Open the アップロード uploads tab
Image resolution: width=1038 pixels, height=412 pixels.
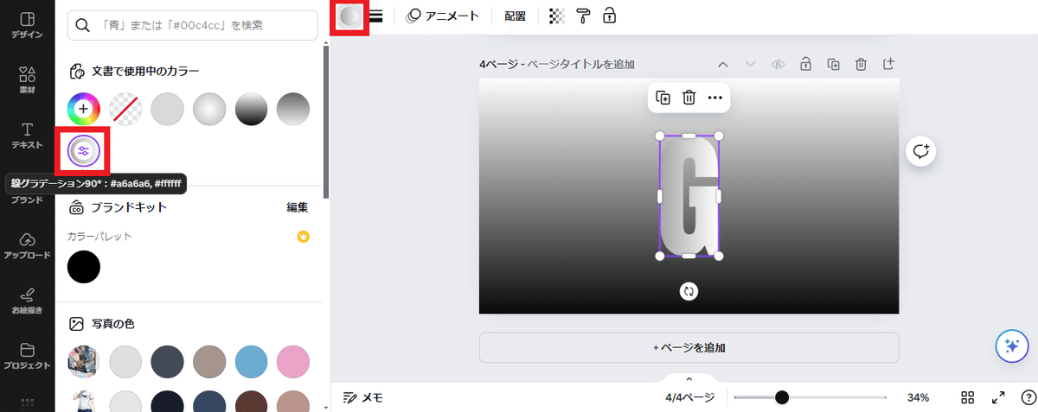click(x=27, y=246)
